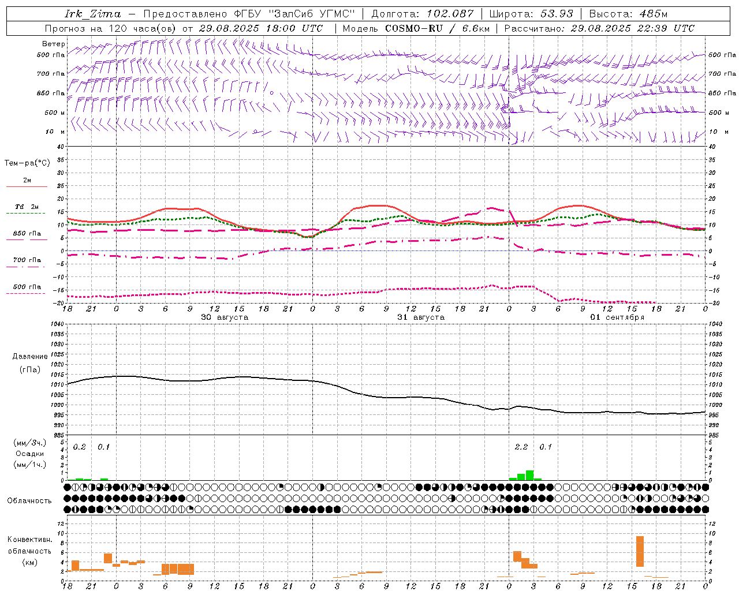Click the longitude value 102.087
Screen dimensions: 739x591
coord(450,14)
